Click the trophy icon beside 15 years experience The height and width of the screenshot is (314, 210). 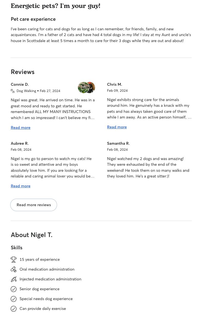13,259
